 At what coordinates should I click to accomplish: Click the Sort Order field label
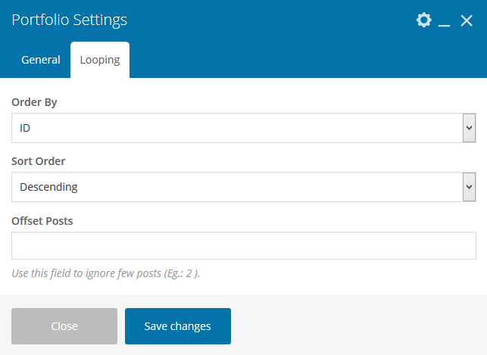click(x=38, y=161)
